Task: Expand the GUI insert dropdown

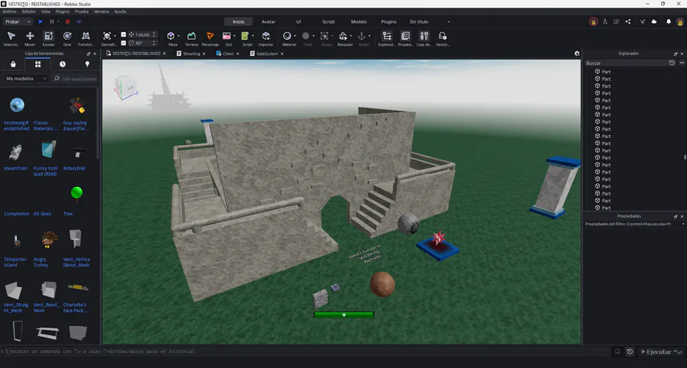Action: click(234, 36)
